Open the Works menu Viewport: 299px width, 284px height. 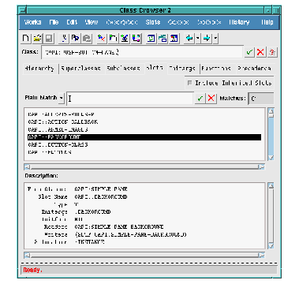coord(32,22)
